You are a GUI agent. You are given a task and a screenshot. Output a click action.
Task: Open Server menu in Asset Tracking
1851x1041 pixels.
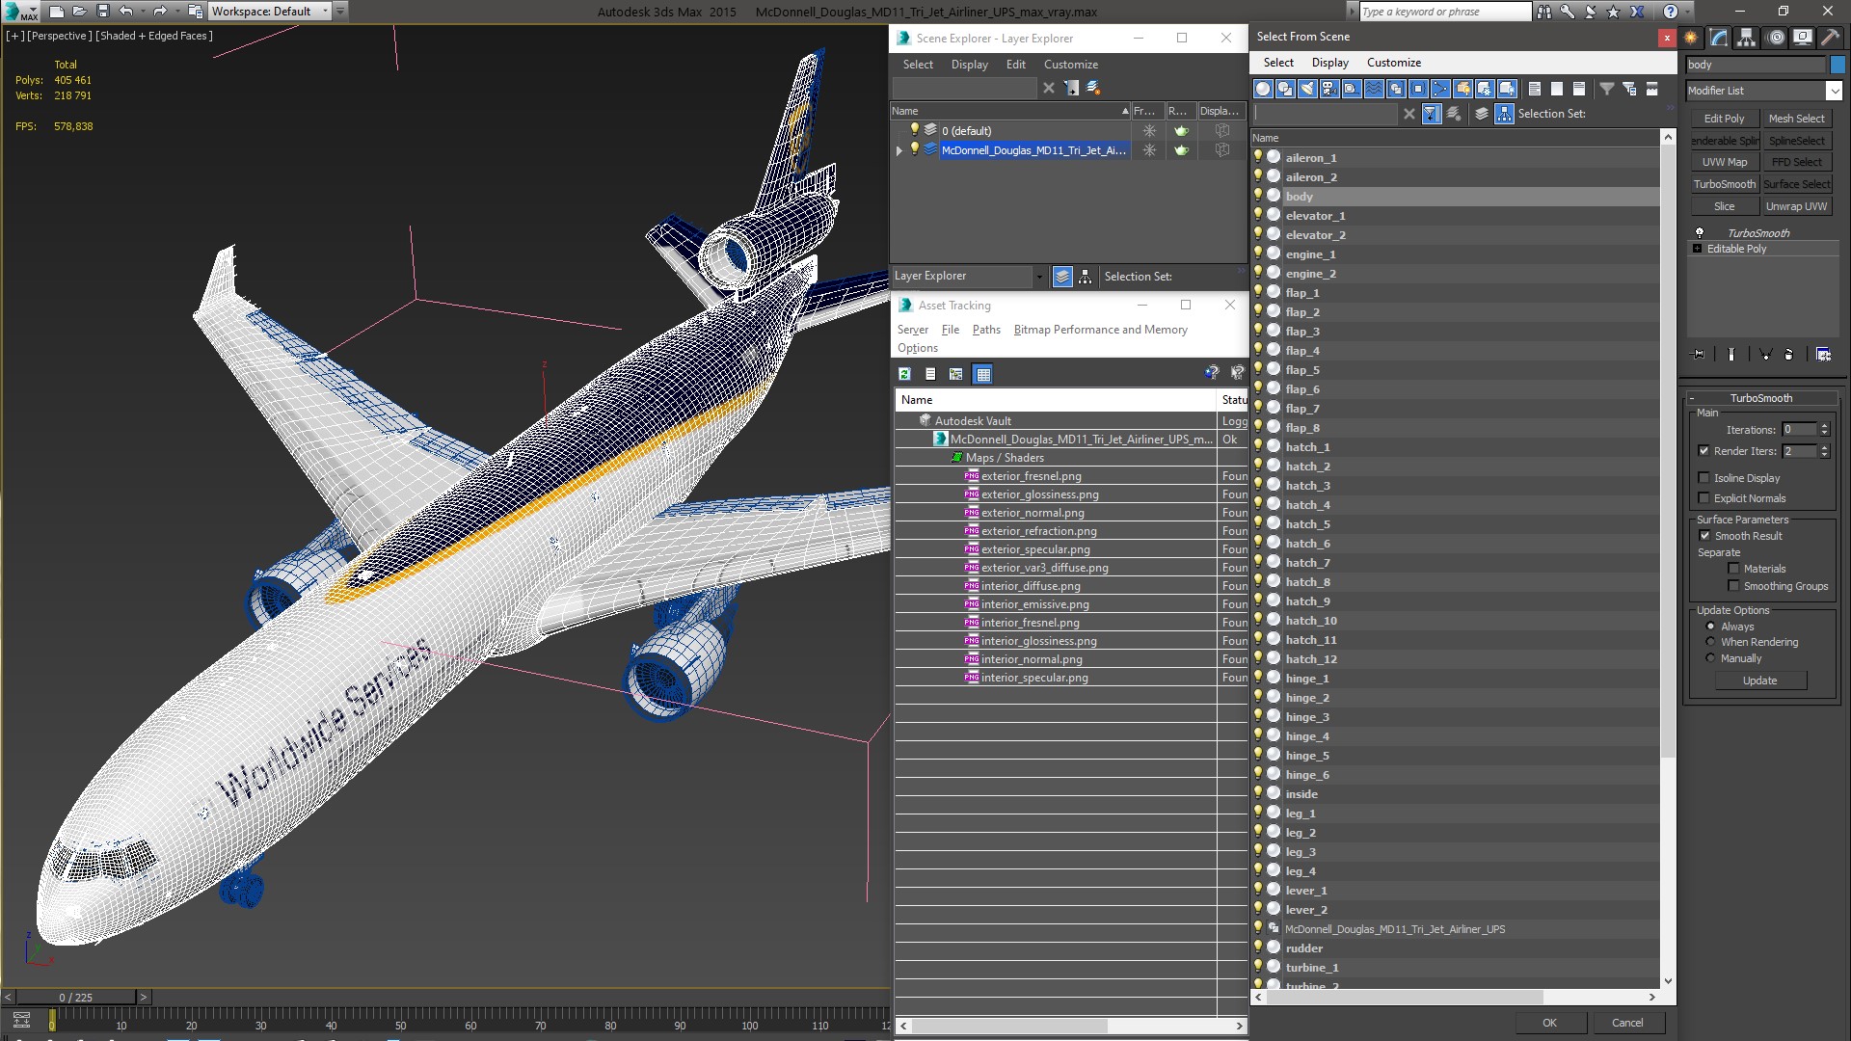pos(913,330)
